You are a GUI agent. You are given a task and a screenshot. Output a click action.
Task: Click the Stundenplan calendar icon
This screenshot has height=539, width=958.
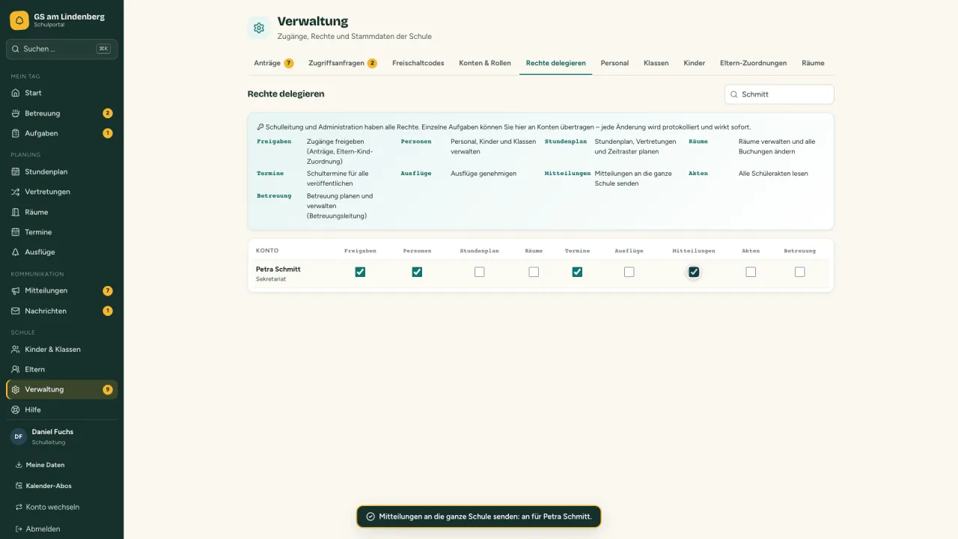point(16,171)
